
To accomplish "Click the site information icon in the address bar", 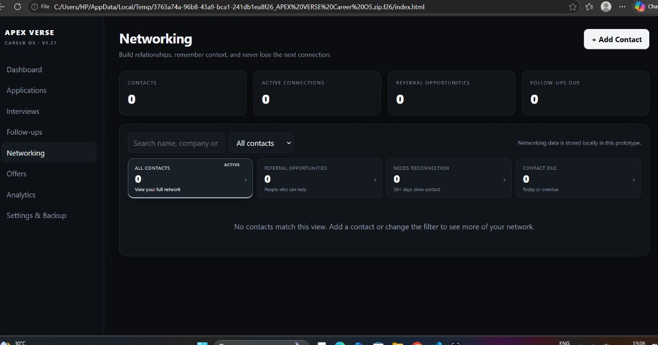I will [35, 7].
